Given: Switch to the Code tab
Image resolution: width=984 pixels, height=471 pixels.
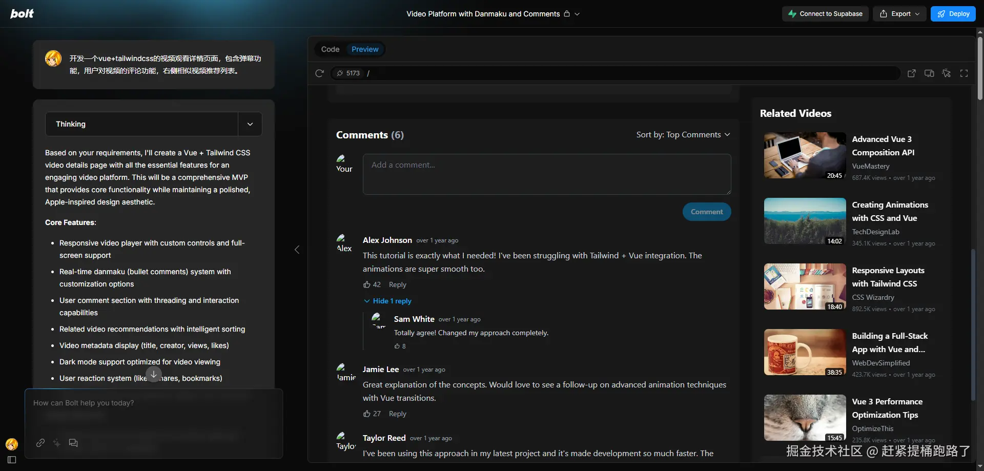Looking at the screenshot, I should pos(330,49).
